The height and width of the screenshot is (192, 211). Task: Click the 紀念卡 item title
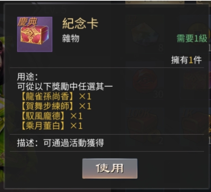tap(80, 24)
